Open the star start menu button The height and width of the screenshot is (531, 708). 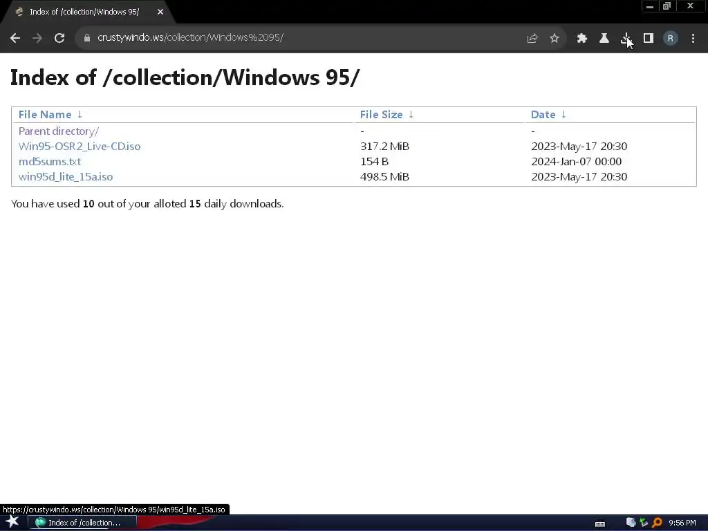12,522
